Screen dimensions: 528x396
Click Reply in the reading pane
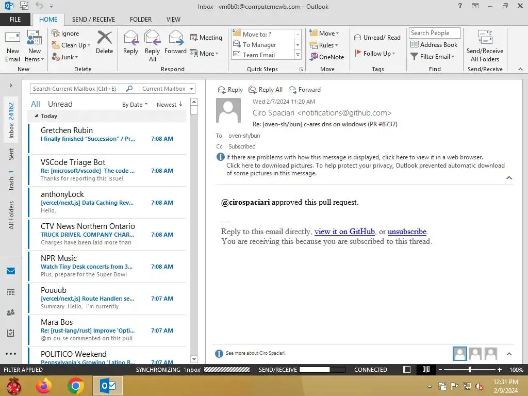[230, 90]
